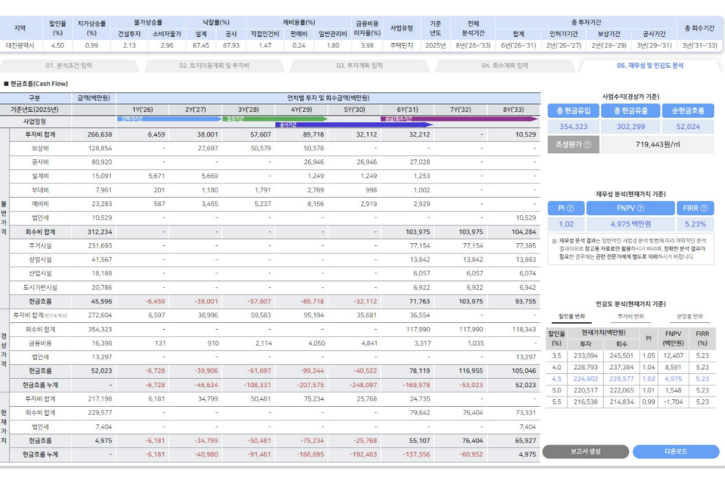Open the FNPV help tooltip icon

[x=643, y=208]
